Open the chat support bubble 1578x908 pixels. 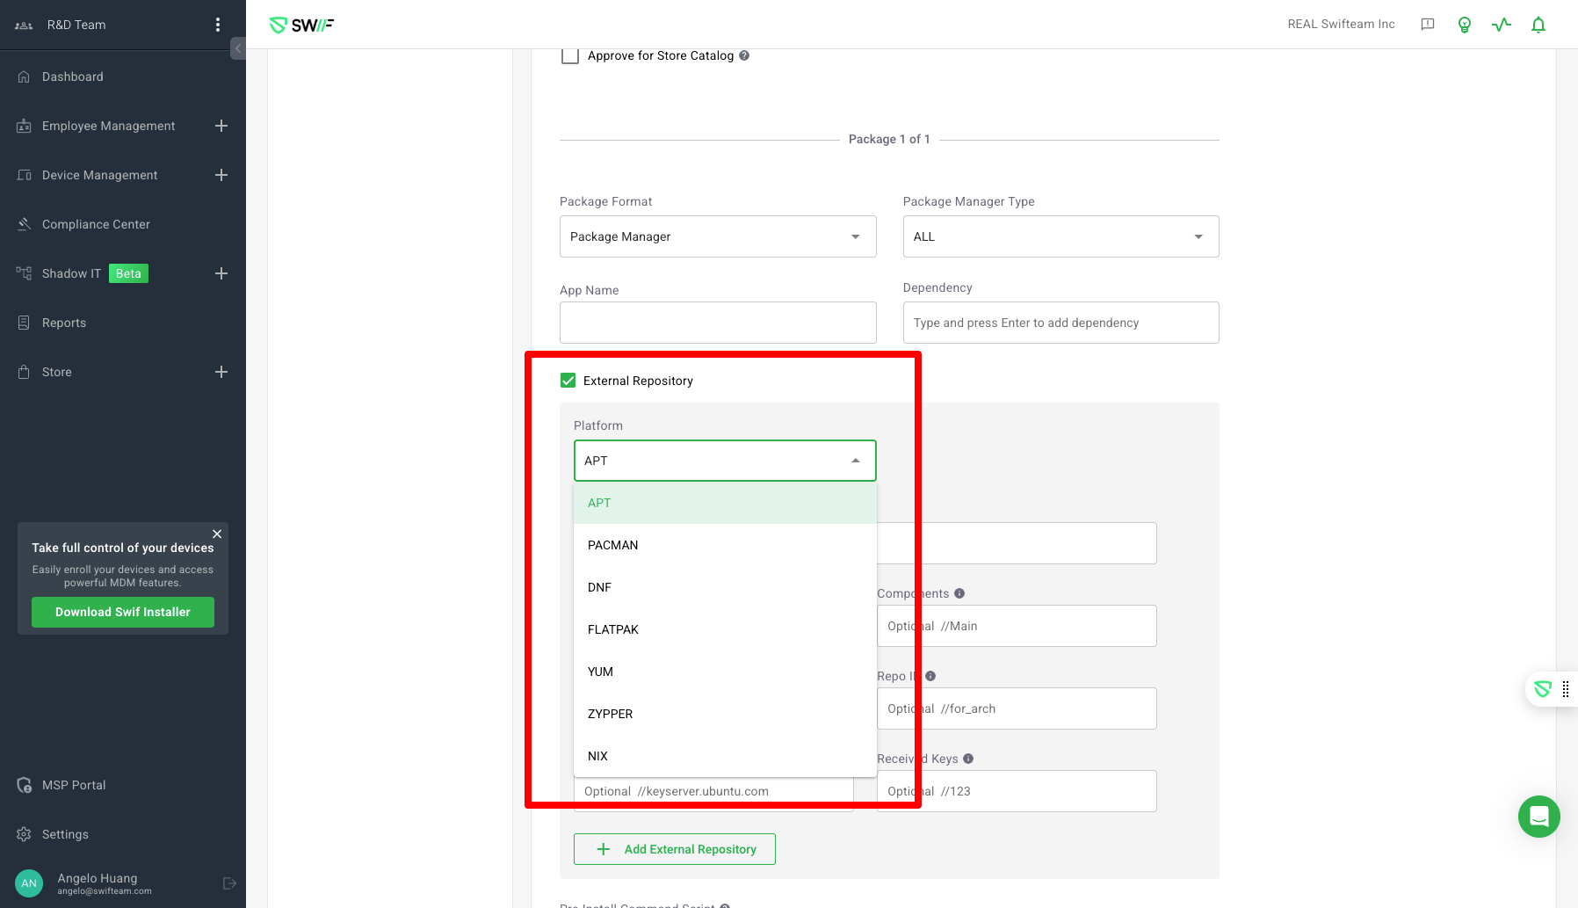[1538, 817]
